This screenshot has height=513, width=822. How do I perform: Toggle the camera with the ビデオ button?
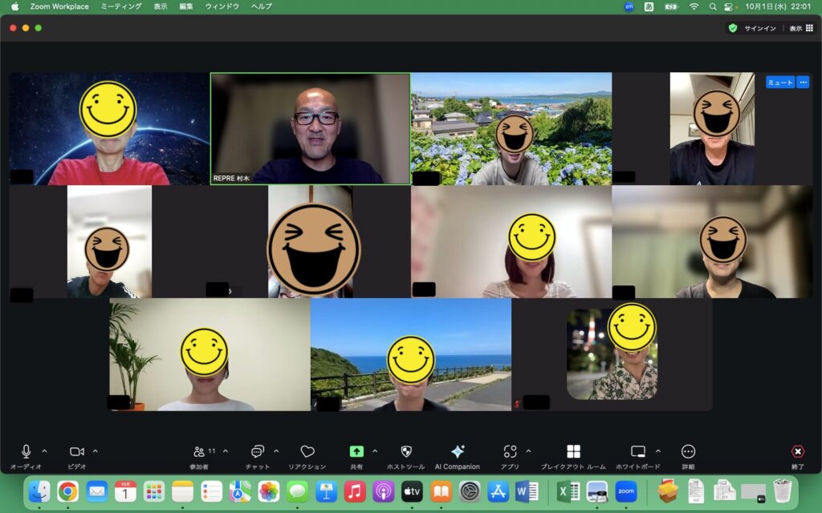coord(77,452)
